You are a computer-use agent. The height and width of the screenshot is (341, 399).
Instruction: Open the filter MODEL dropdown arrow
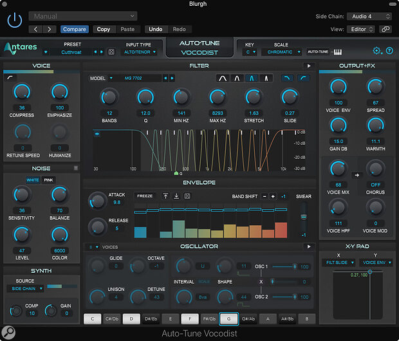111,78
